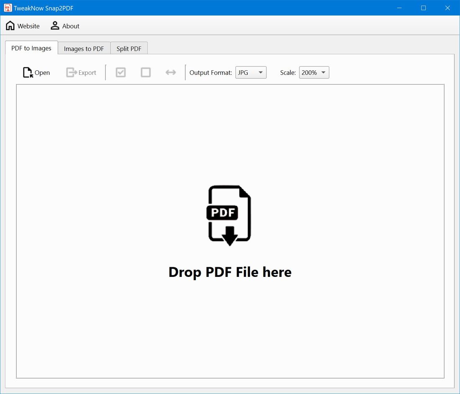The width and height of the screenshot is (460, 394).
Task: Open the Website link in the menu bar
Action: point(28,26)
